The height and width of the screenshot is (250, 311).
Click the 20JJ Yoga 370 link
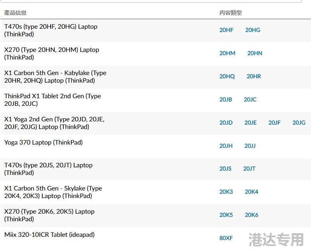click(250, 146)
